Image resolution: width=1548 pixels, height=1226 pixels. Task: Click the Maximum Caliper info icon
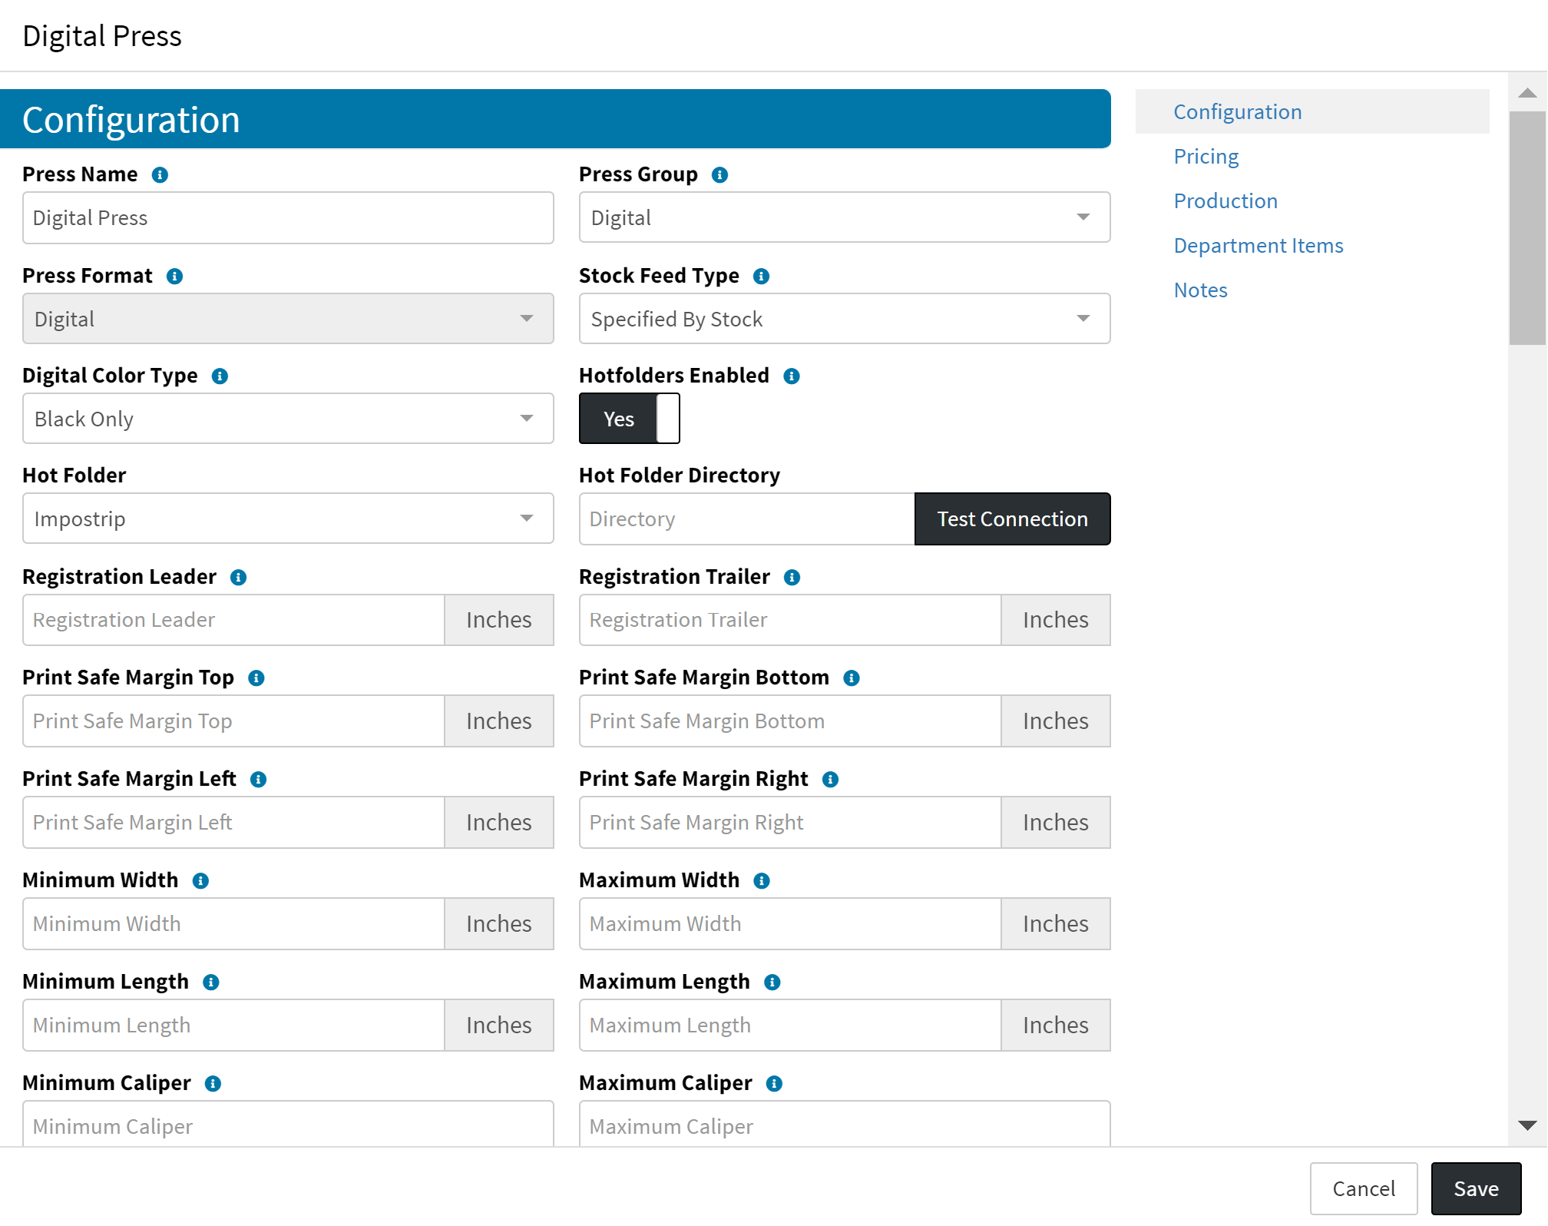pyautogui.click(x=774, y=1084)
